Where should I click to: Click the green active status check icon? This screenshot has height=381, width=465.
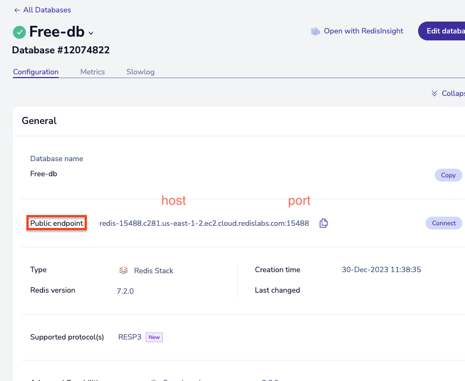[19, 32]
